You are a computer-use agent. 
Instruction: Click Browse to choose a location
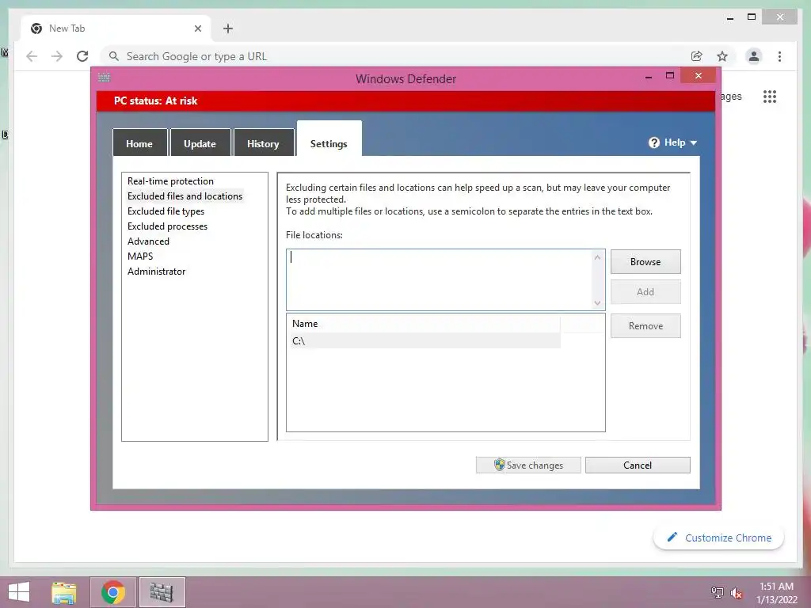pyautogui.click(x=645, y=261)
